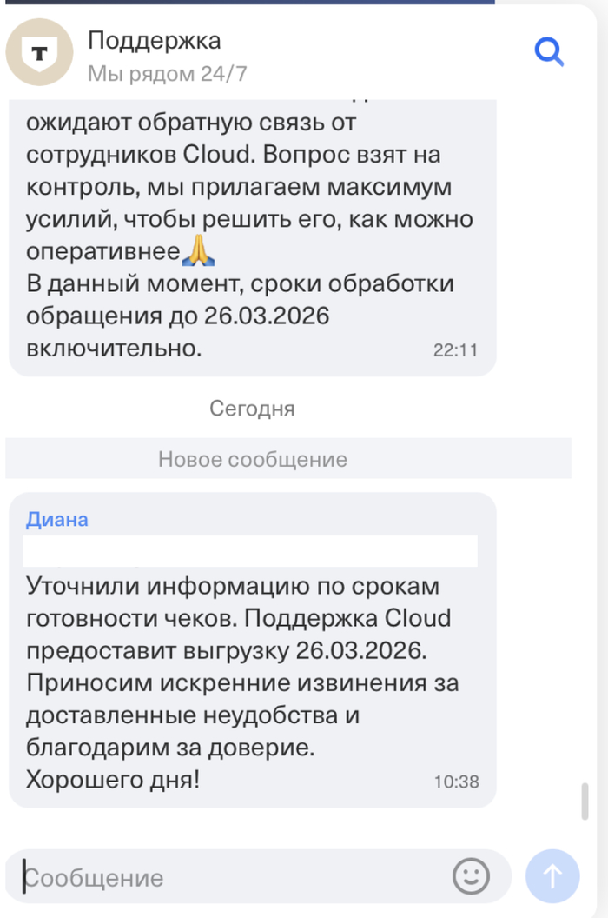Viewport: 608px width, 918px height.
Task: Focus the Сообщение input field
Action: point(235,878)
